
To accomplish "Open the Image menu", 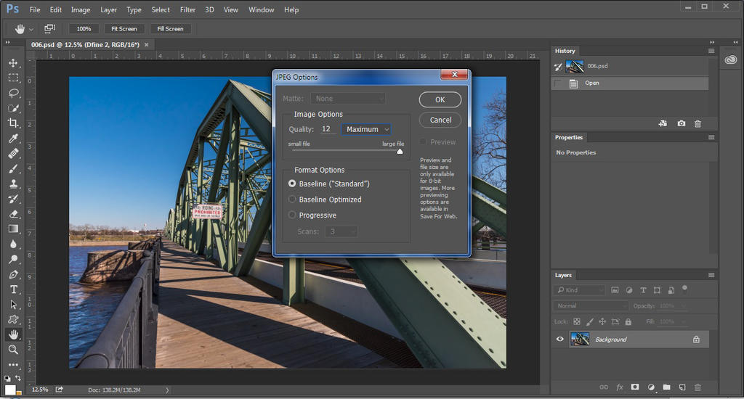I will pos(81,10).
